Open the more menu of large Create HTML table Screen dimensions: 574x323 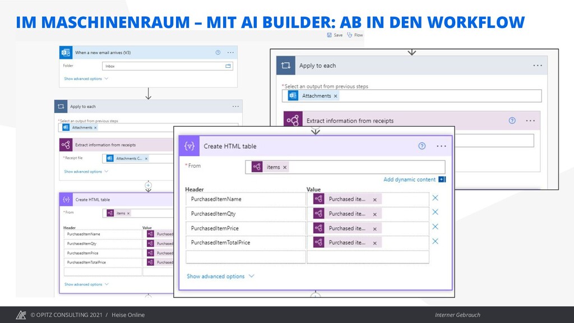coord(442,146)
